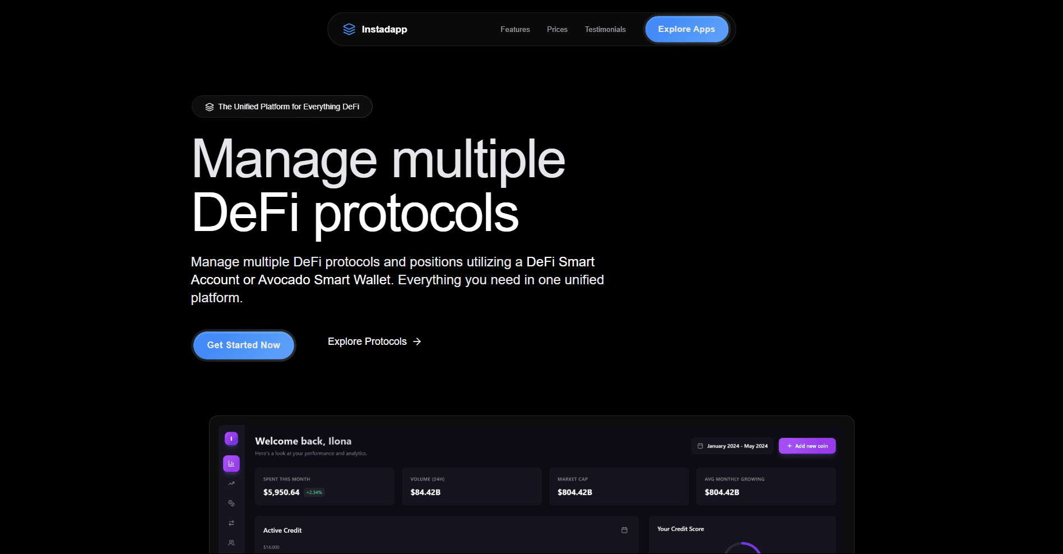Click the Instadapp stacked-layers logo icon
This screenshot has height=554, width=1063.
(x=349, y=29)
